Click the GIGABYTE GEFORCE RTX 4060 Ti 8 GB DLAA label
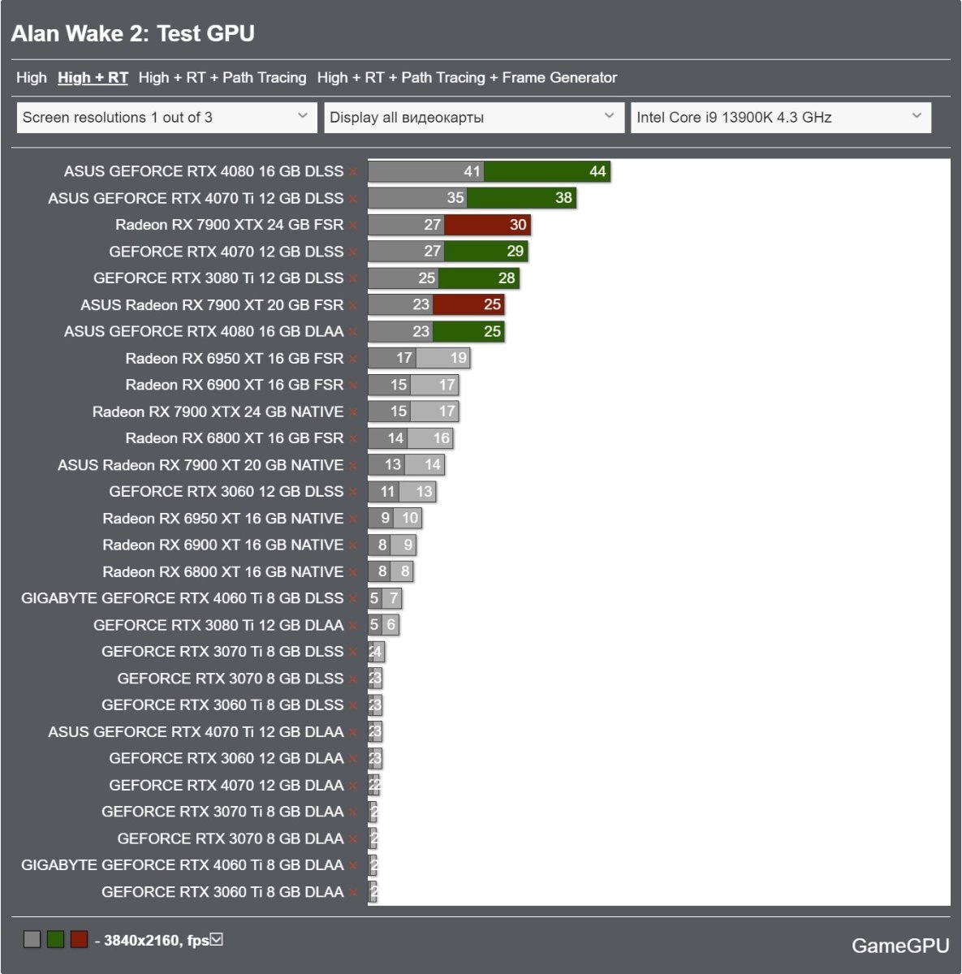This screenshot has height=974, width=962. tap(183, 864)
